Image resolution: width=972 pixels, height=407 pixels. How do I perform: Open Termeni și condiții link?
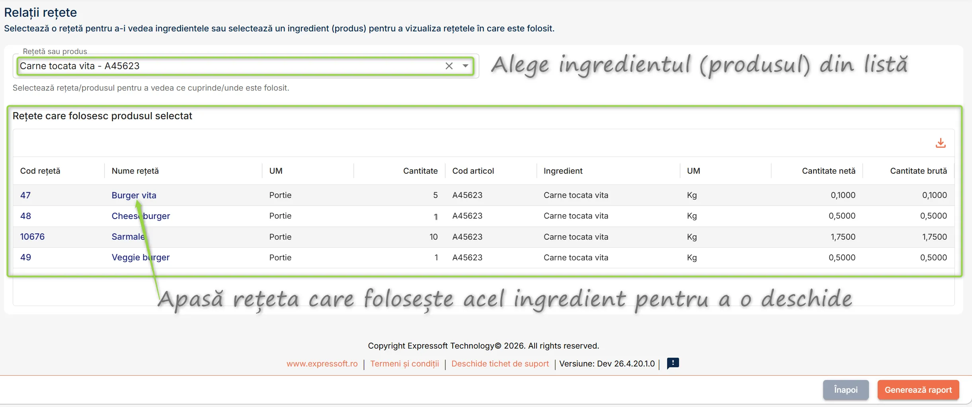pyautogui.click(x=404, y=364)
